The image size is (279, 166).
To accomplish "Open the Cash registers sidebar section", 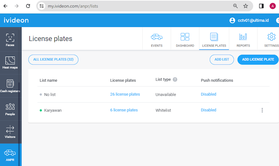I will [x=10, y=86].
